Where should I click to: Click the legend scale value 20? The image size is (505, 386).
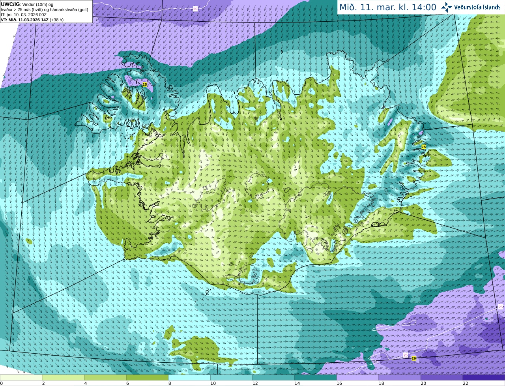coord(423,383)
